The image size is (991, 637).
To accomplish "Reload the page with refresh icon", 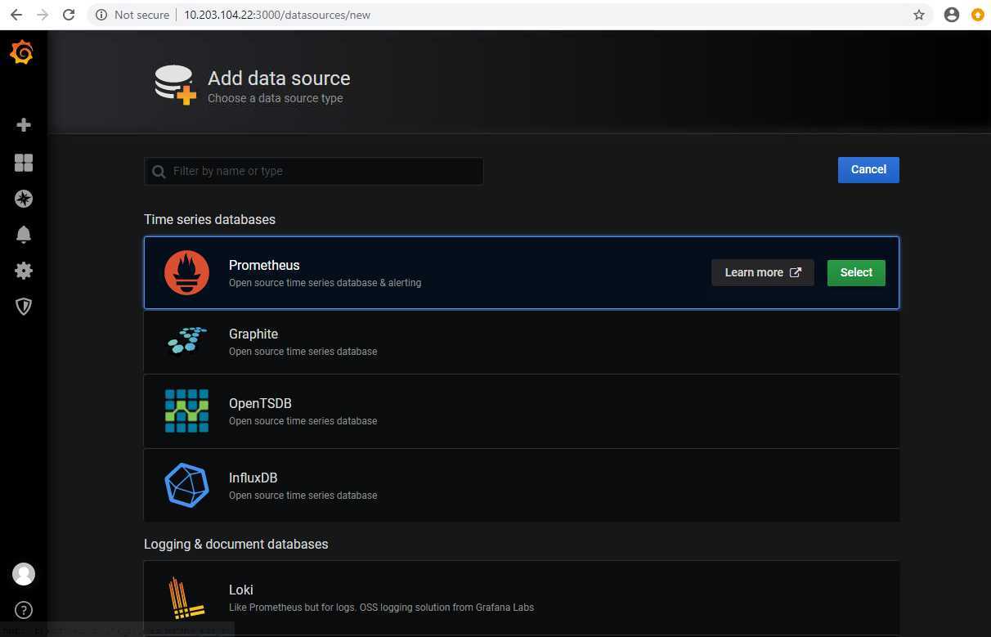I will point(69,15).
